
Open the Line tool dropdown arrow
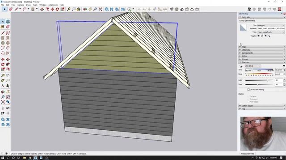click(x=20, y=9)
